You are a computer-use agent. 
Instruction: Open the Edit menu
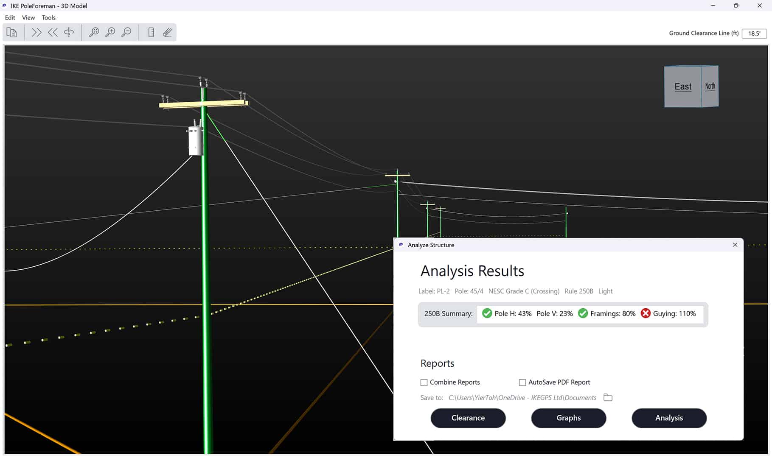10,17
